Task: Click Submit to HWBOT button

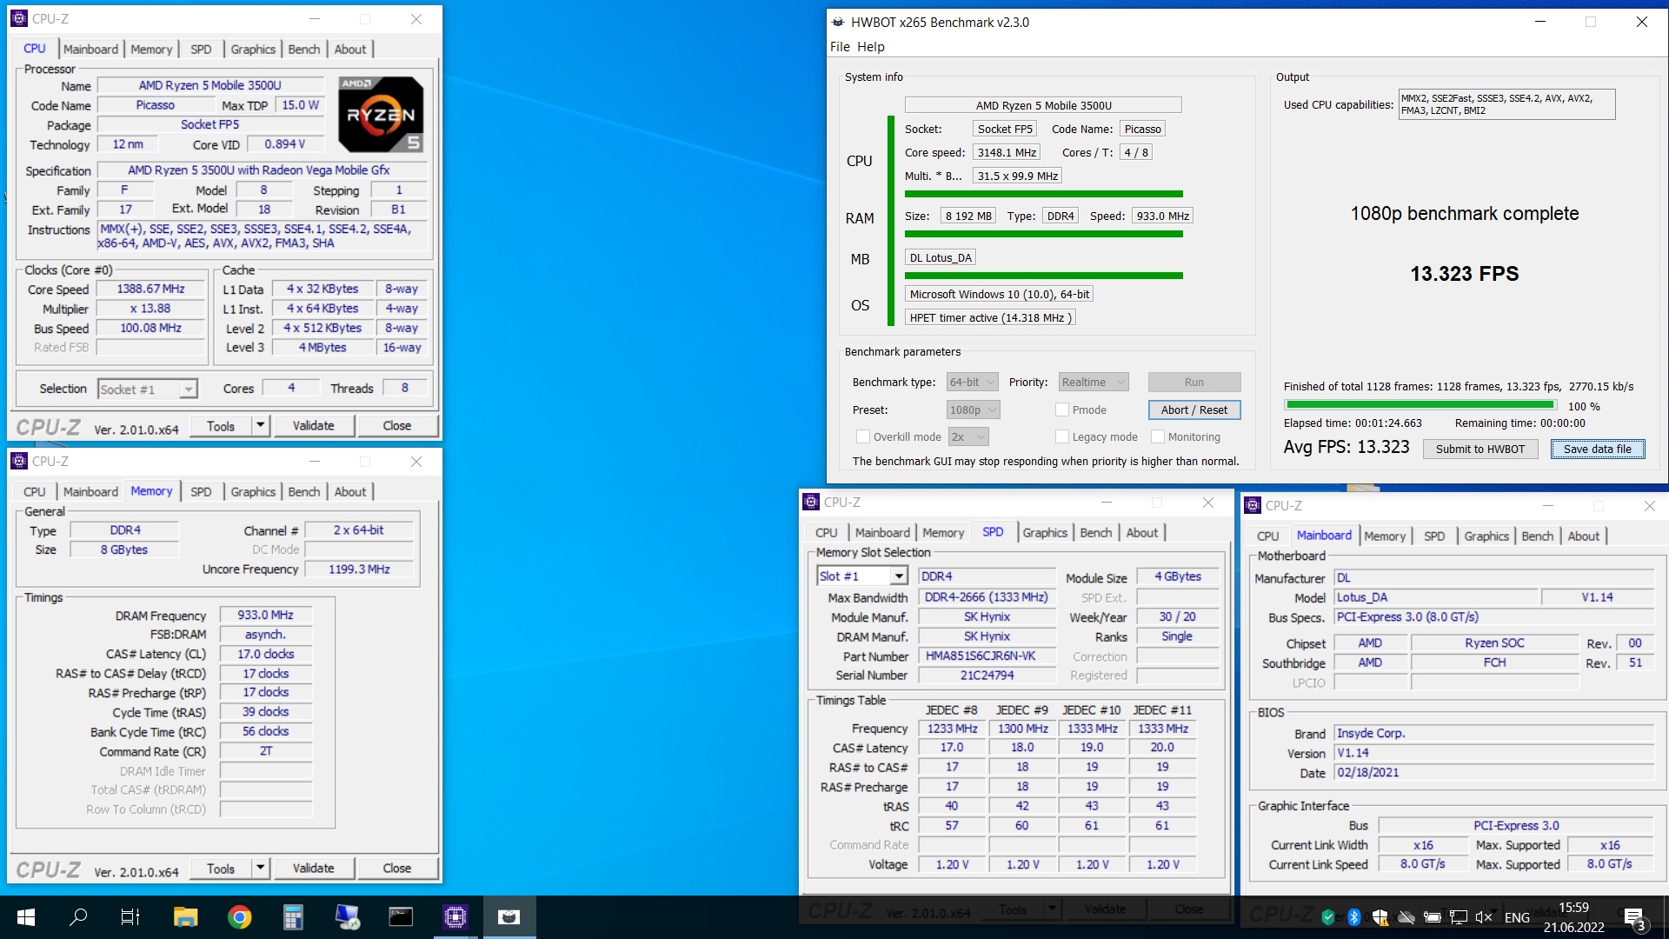Action: point(1480,449)
